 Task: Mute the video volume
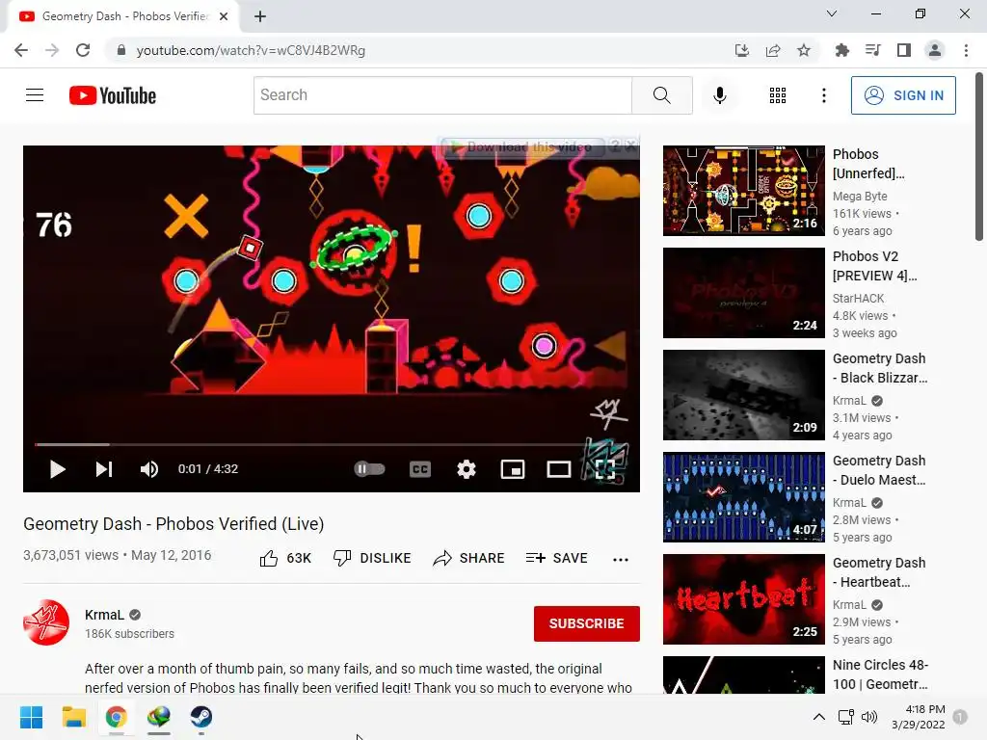pyautogui.click(x=148, y=469)
